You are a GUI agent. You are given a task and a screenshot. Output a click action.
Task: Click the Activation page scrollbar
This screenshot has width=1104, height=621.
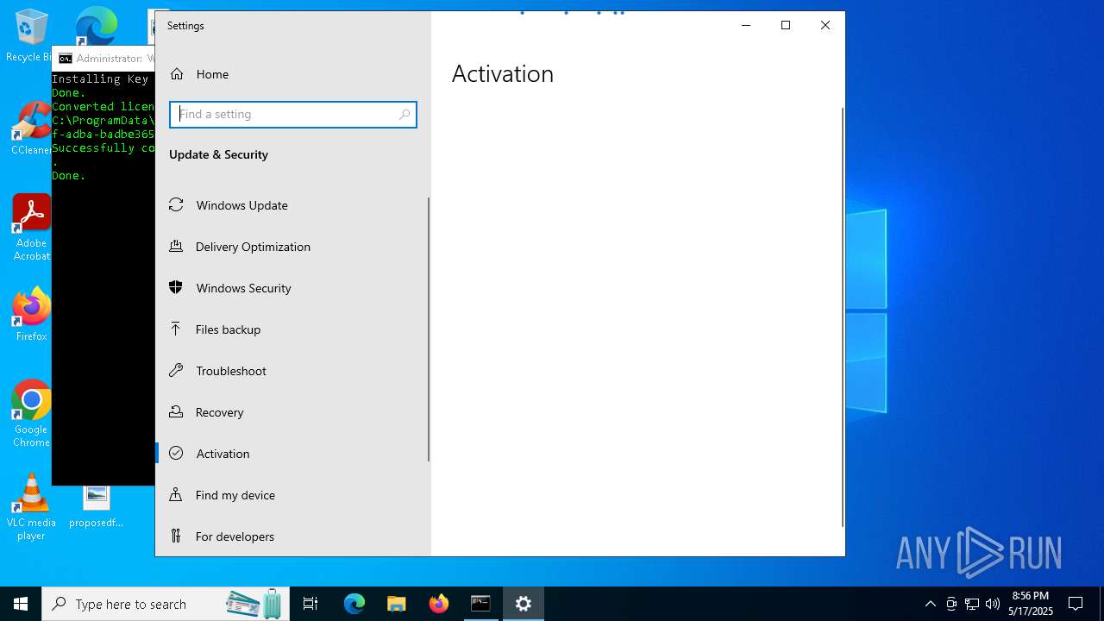[x=843, y=317]
